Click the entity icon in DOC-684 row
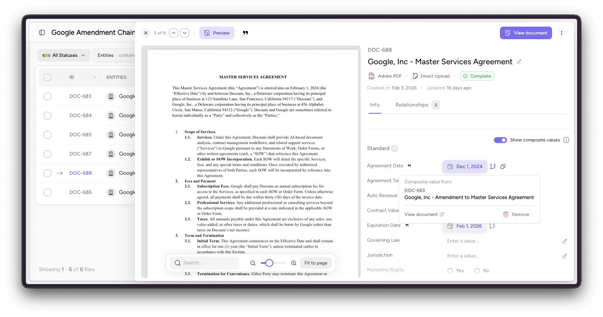 [111, 115]
